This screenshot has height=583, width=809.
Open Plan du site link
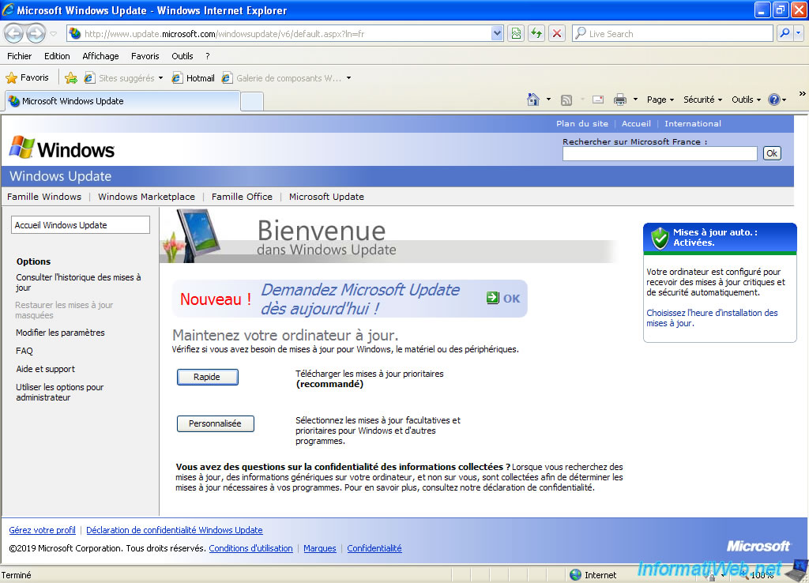click(x=582, y=123)
